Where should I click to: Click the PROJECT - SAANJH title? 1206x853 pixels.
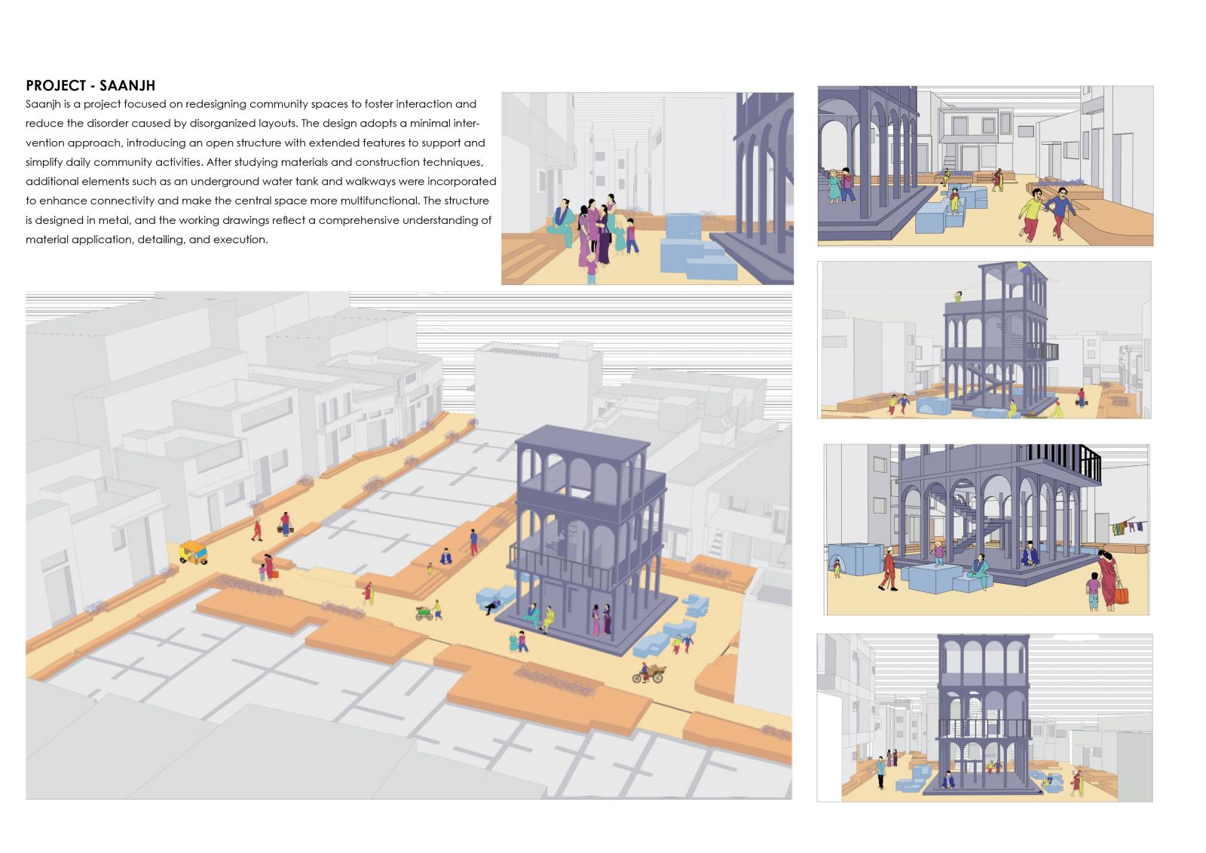pyautogui.click(x=90, y=85)
